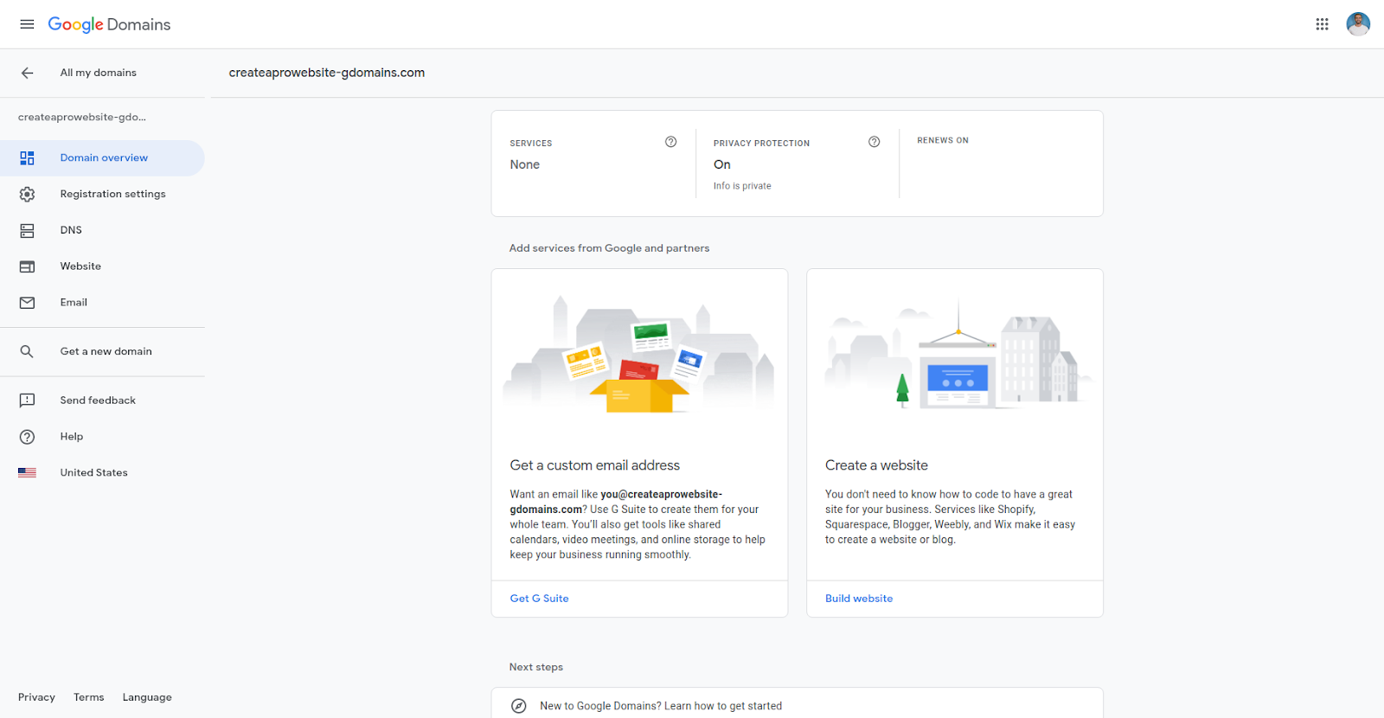This screenshot has height=718, width=1384.
Task: Click the Build website link
Action: pyautogui.click(x=859, y=599)
